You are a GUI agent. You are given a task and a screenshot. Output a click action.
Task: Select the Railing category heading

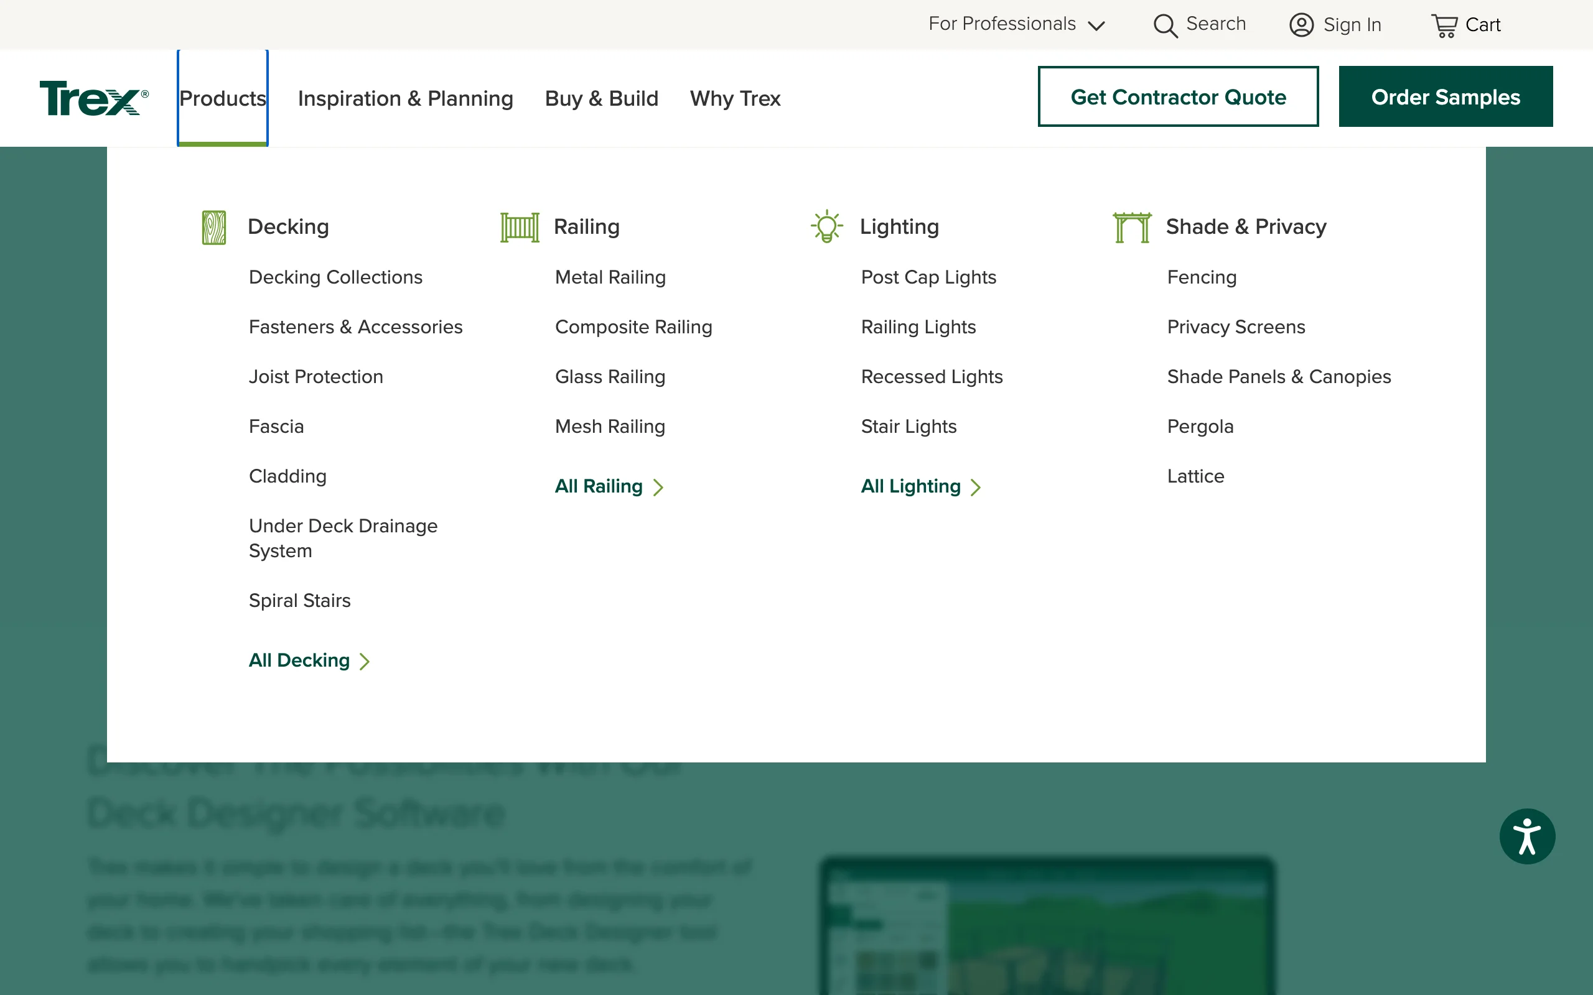(587, 227)
